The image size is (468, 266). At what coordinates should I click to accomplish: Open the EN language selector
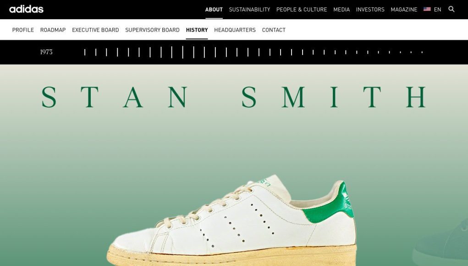point(438,10)
